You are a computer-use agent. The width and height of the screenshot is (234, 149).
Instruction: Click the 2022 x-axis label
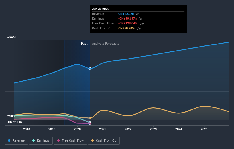click(x=128, y=129)
